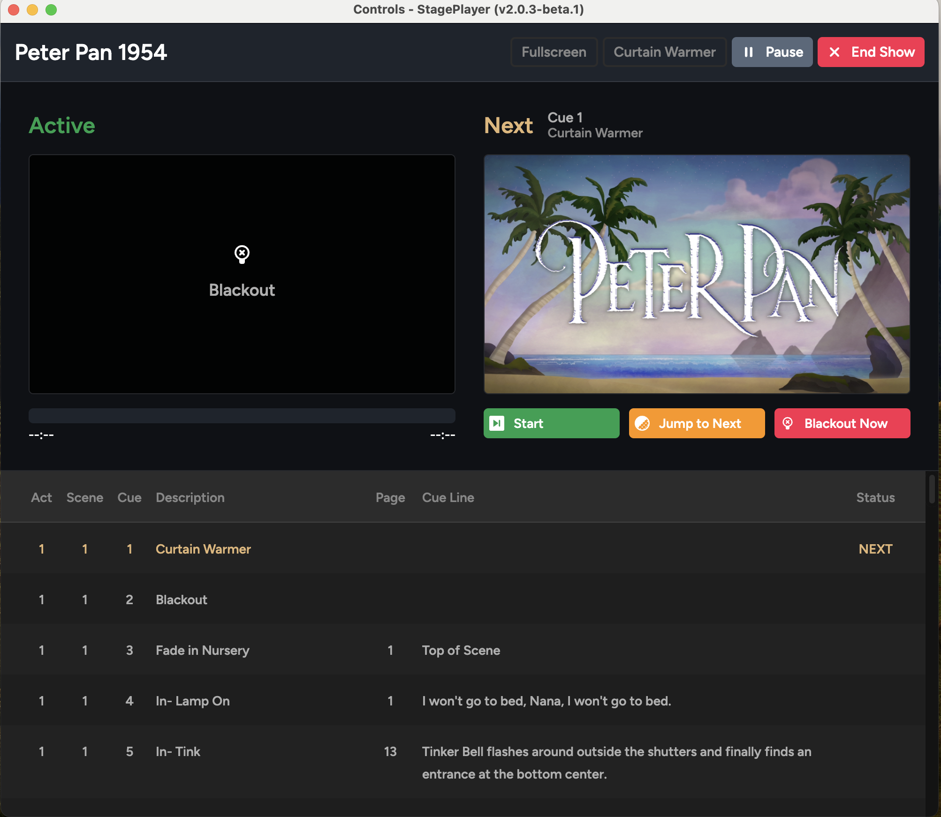Click the Act column header
The width and height of the screenshot is (941, 817).
(x=41, y=497)
